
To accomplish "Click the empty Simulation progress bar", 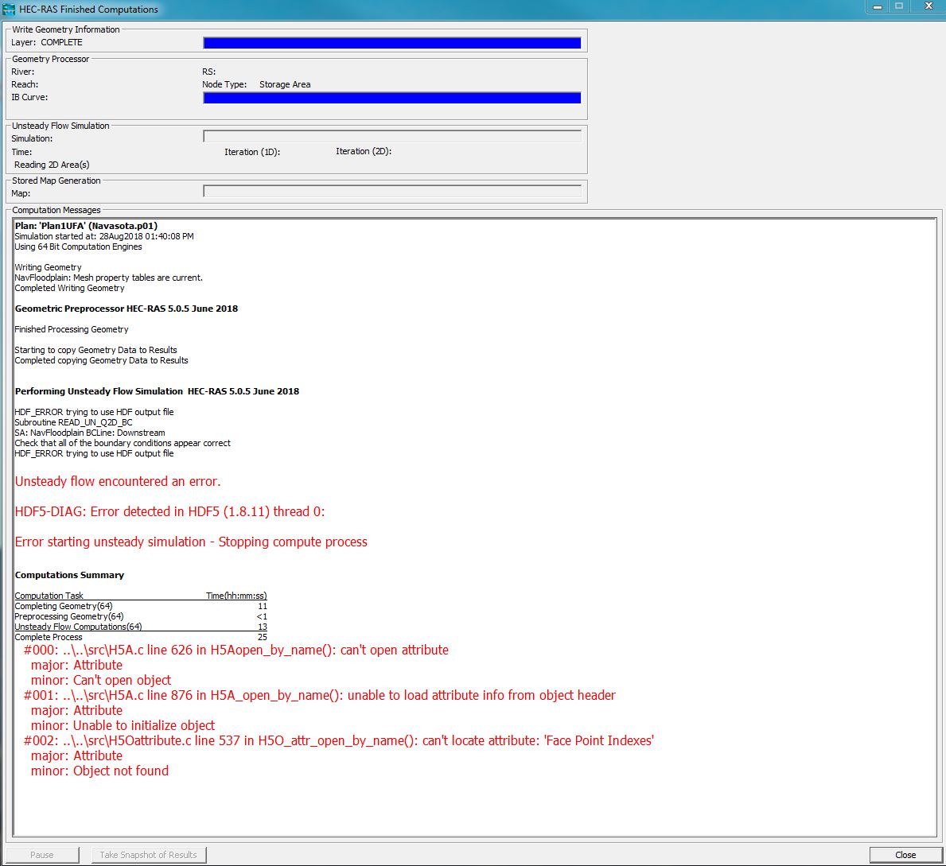I will pos(392,136).
